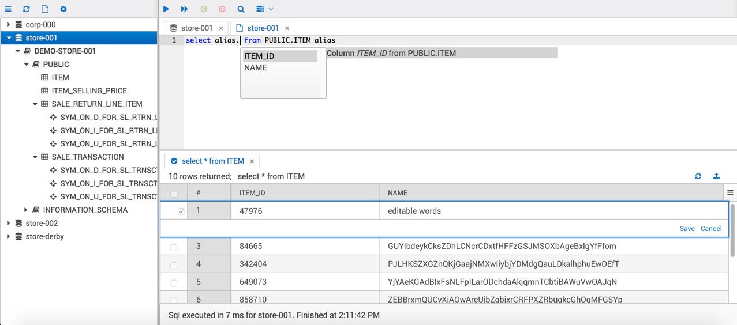Choose NAME from the autocomplete list

tap(256, 67)
